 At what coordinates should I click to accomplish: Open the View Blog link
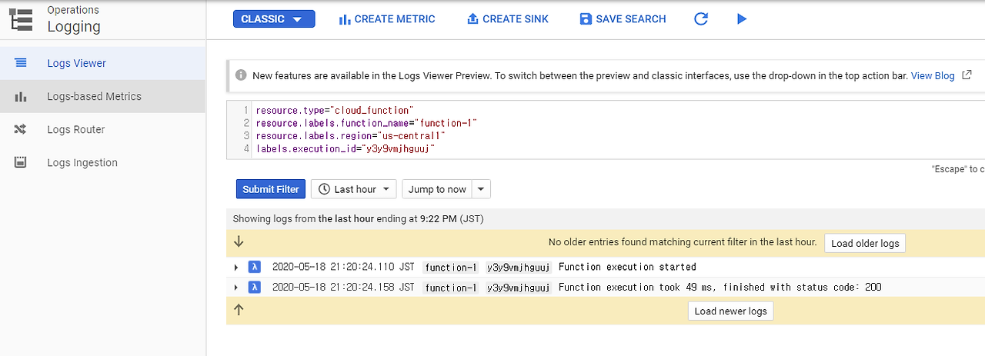933,75
